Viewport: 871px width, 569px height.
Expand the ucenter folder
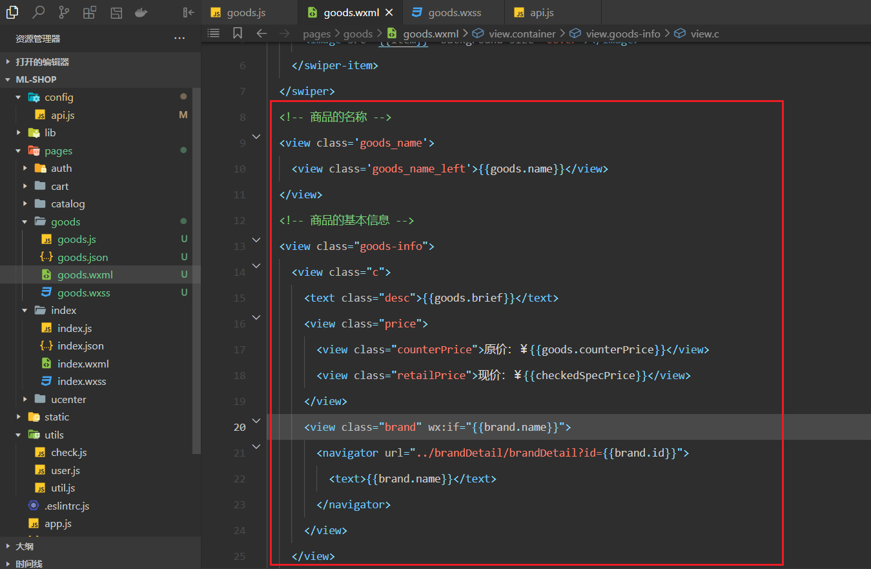click(25, 399)
